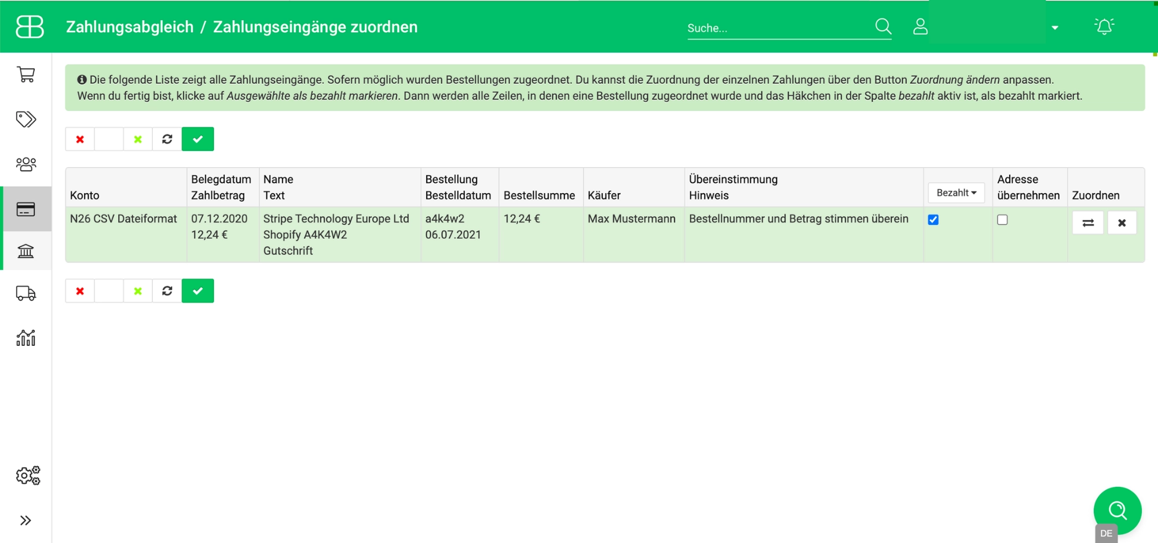1158x543 pixels.
Task: Click the magnifier search icon in header
Action: point(883,26)
